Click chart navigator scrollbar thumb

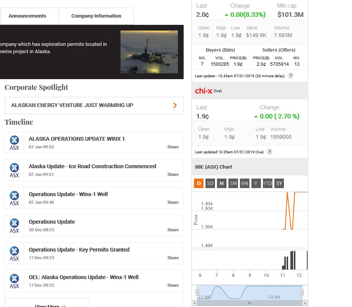coord(249,303)
